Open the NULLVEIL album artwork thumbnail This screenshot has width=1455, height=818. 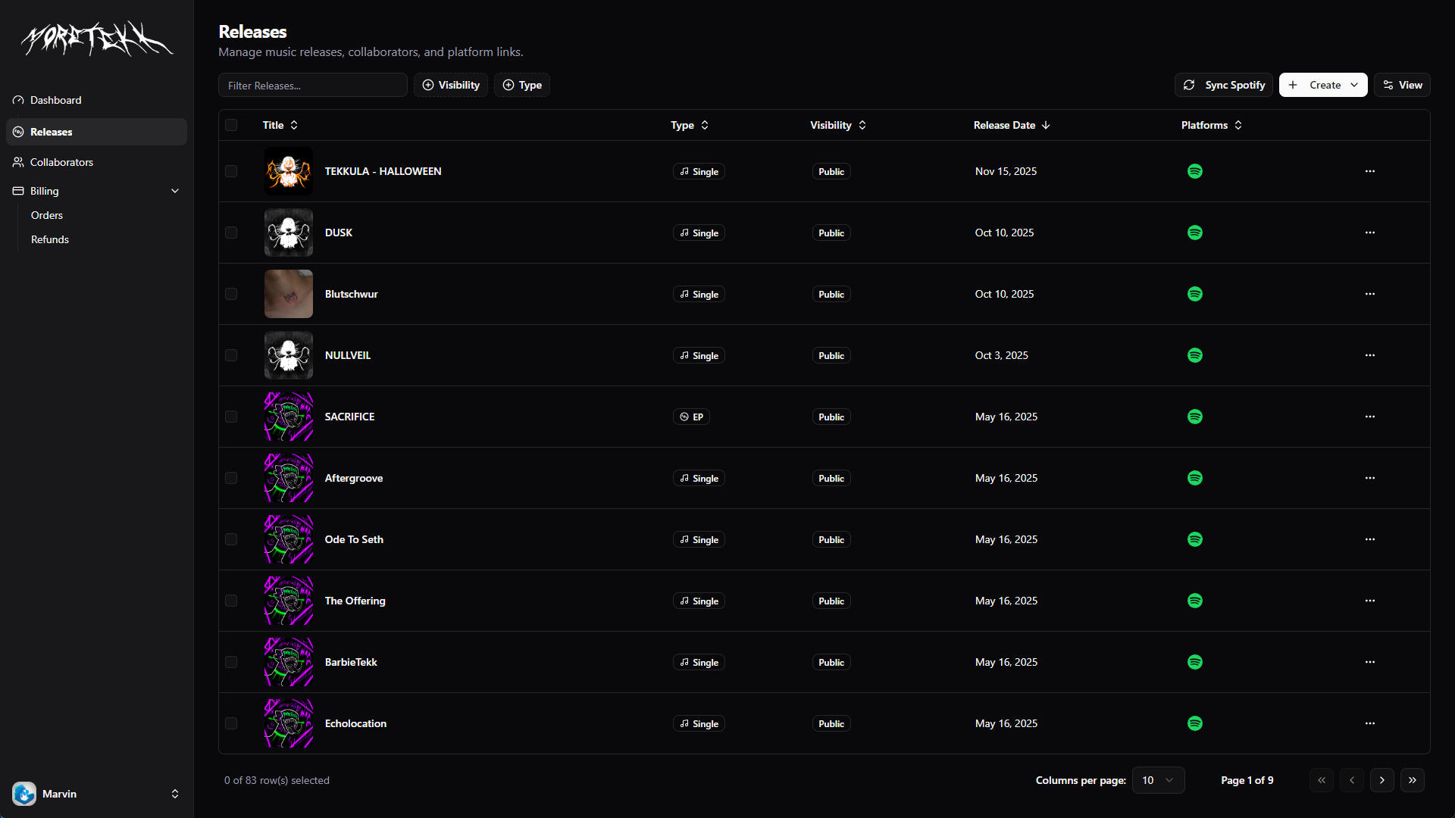point(288,354)
